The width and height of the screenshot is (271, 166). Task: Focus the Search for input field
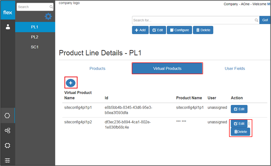[x=196, y=20]
